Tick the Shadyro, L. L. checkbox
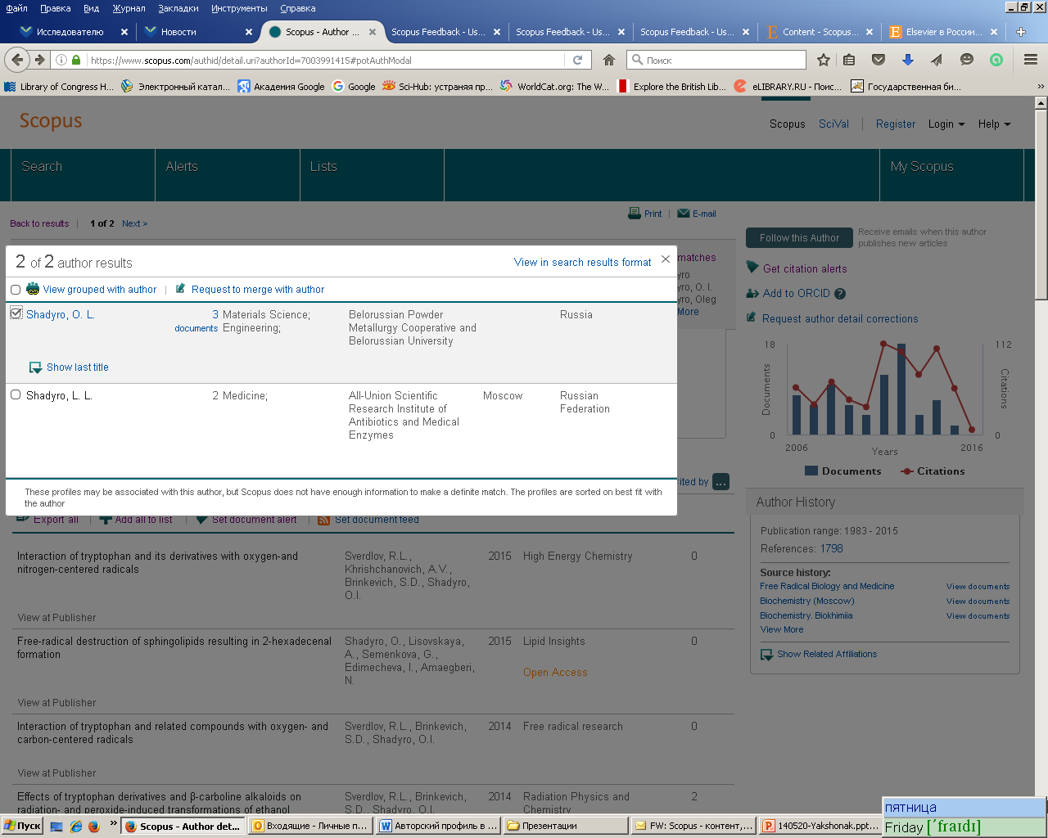Screen dimensions: 1048x838 (16, 394)
